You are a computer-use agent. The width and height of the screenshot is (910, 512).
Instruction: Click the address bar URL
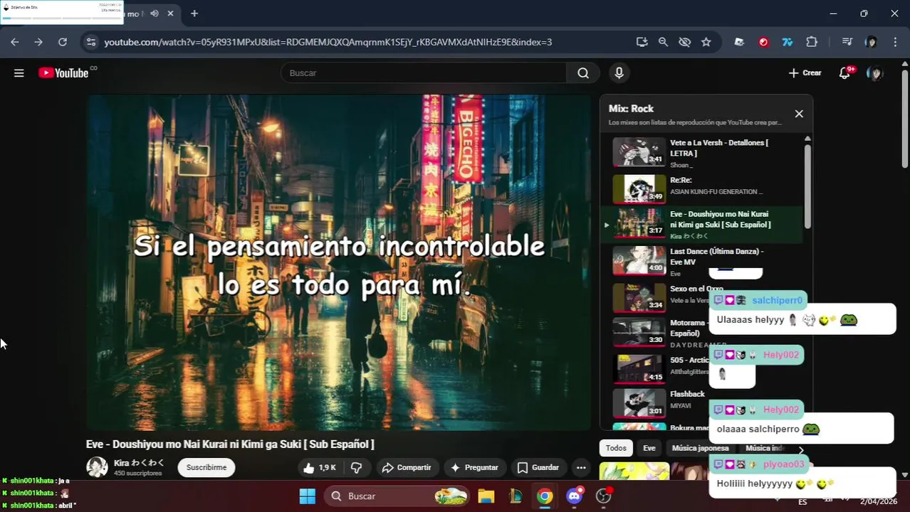[x=328, y=42]
